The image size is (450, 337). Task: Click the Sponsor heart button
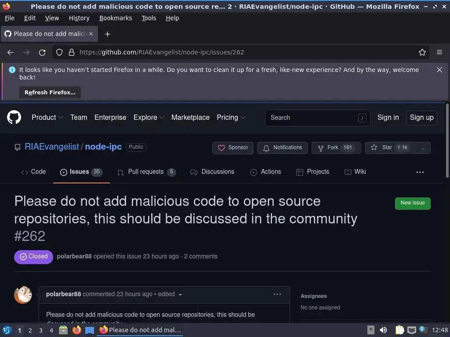pos(233,148)
